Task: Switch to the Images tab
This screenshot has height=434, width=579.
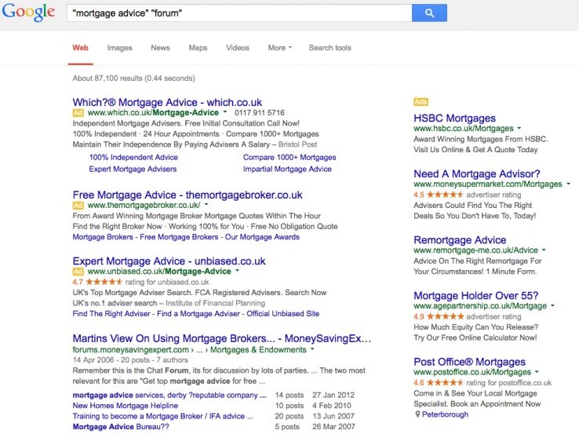Action: point(119,48)
